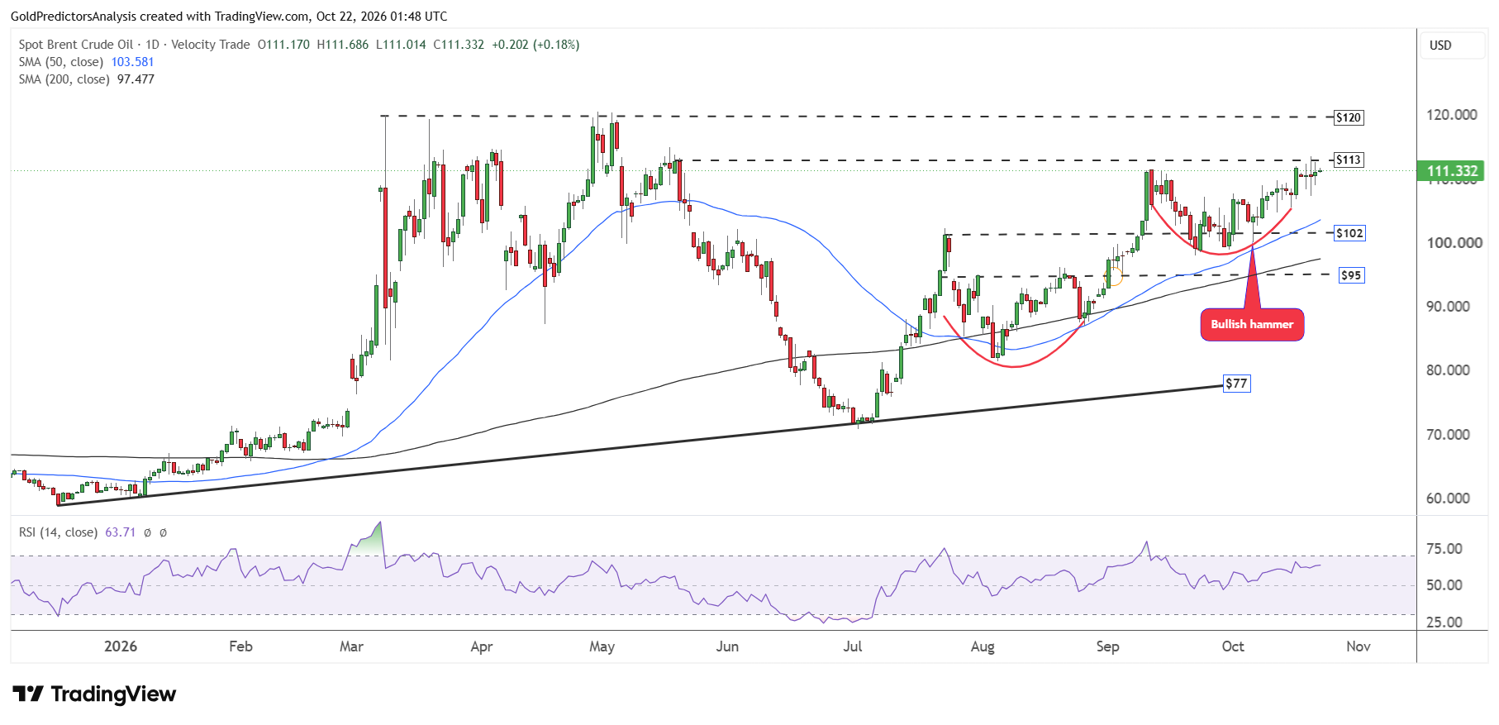Click the $77 trendline label
The width and height of the screenshot is (1499, 725).
click(x=1236, y=384)
